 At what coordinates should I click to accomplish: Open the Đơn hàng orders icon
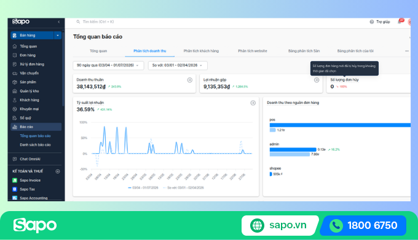(x=15, y=55)
